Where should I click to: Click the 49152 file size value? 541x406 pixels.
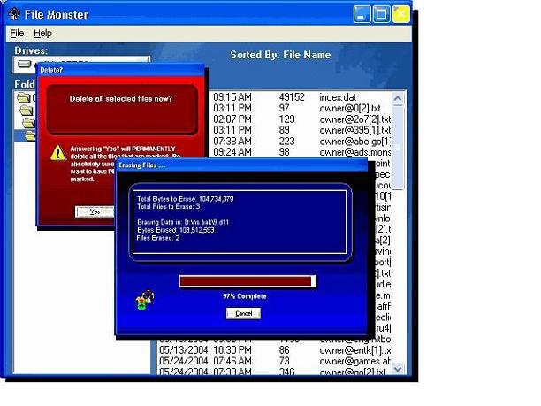click(292, 97)
